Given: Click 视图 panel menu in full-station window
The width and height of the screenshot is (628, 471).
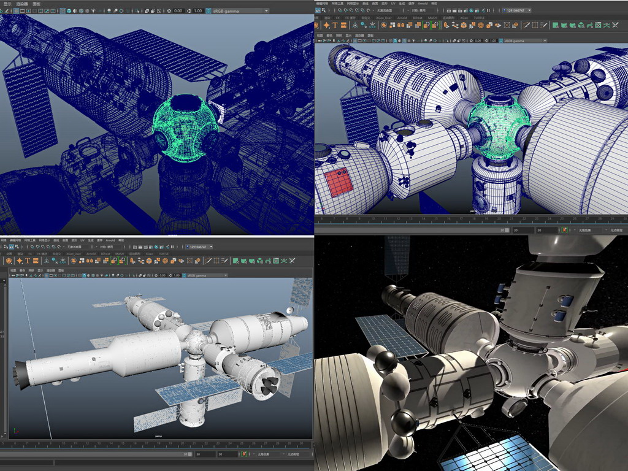Looking at the screenshot, I should pyautogui.click(x=13, y=269).
